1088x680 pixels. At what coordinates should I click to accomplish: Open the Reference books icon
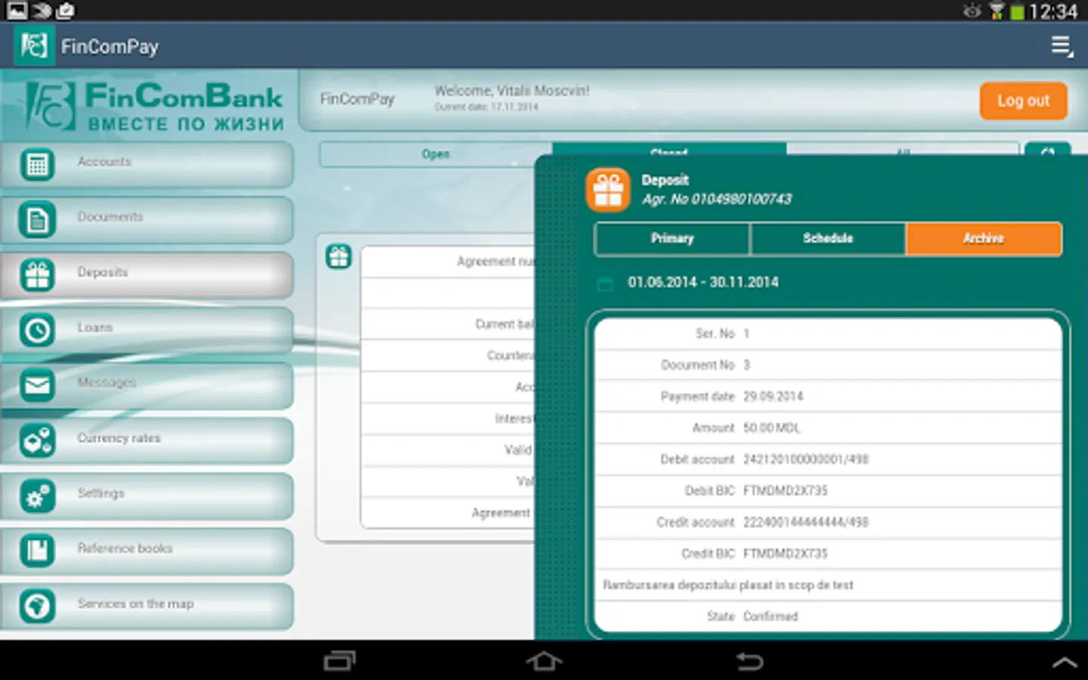[x=37, y=551]
